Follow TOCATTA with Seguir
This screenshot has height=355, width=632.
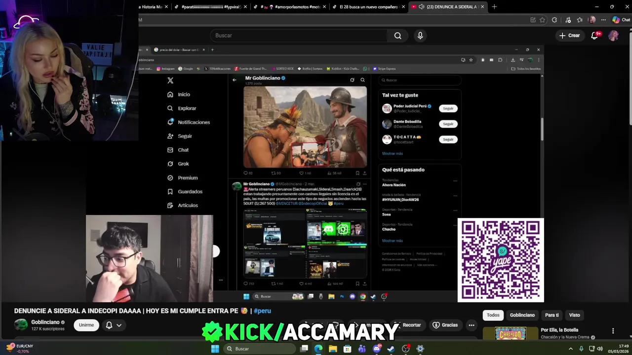[x=448, y=139]
